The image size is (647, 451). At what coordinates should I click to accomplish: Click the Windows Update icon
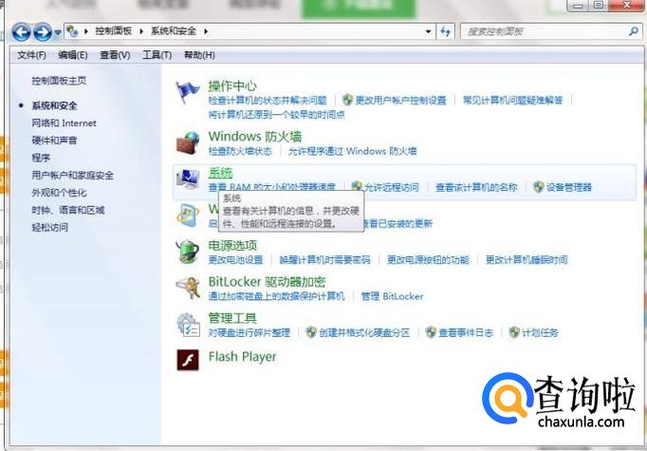point(188,216)
